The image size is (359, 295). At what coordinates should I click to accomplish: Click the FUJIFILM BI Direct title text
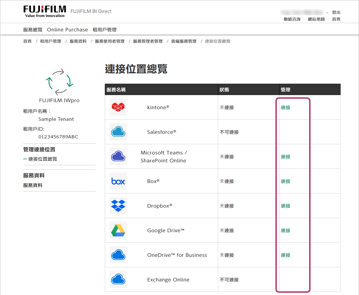(91, 11)
